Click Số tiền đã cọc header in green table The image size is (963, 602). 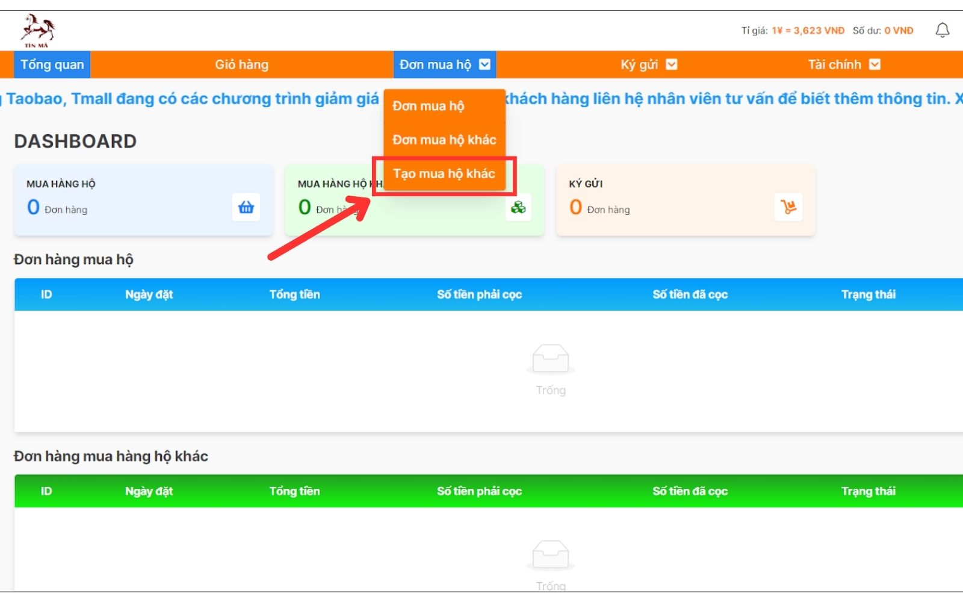tap(690, 491)
